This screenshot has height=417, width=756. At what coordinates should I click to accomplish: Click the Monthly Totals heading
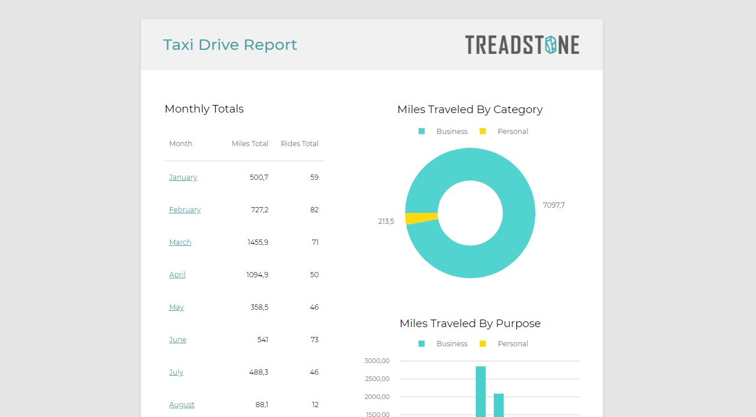click(204, 109)
